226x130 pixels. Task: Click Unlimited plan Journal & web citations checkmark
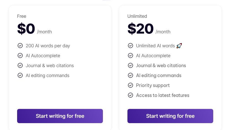(130, 65)
